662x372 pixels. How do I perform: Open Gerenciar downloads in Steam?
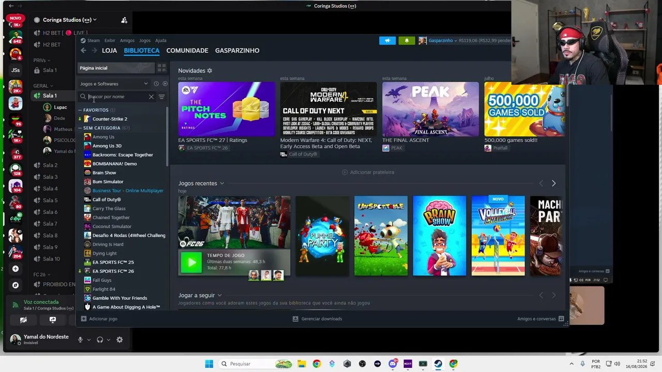pyautogui.click(x=317, y=319)
